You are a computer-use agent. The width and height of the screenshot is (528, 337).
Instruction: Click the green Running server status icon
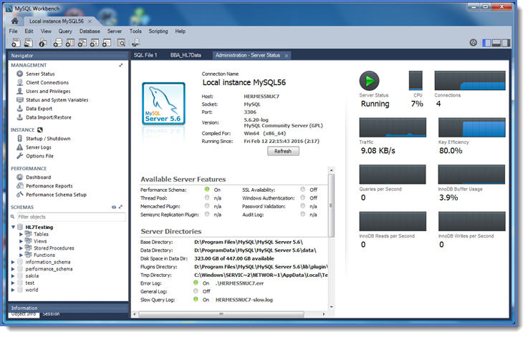click(x=369, y=81)
